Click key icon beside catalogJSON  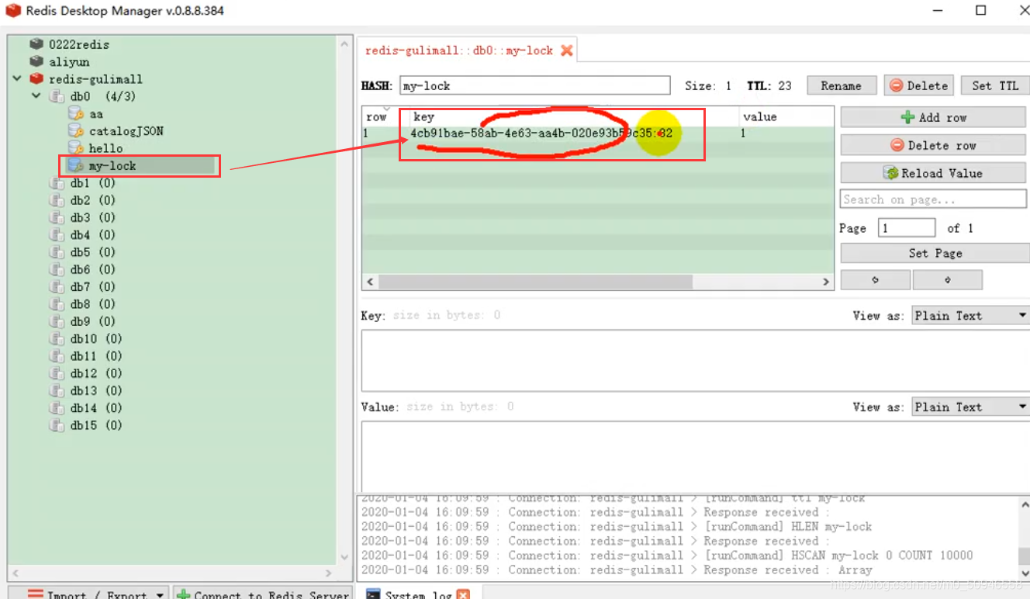76,130
